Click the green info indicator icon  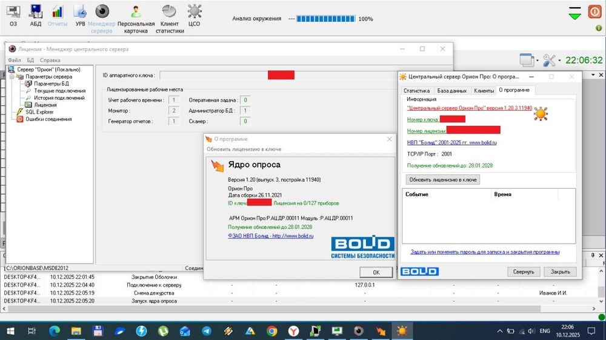pyautogui.click(x=599, y=28)
